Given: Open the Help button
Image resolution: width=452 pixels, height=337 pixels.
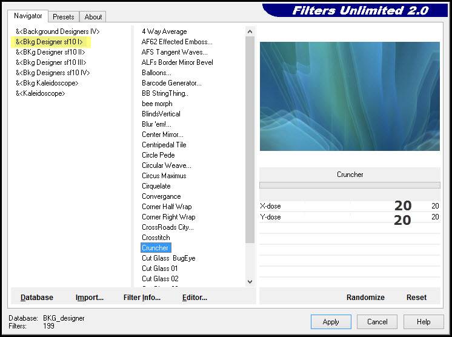Looking at the screenshot, I should point(424,322).
